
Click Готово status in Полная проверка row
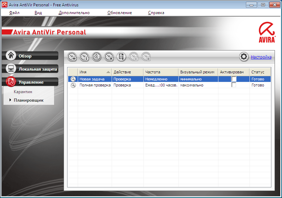(260, 85)
